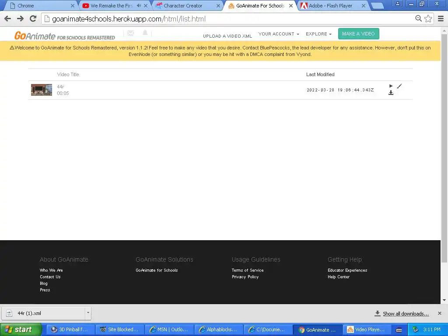
Task: Click the zoom magnifier icon in address bar
Action: click(x=418, y=18)
